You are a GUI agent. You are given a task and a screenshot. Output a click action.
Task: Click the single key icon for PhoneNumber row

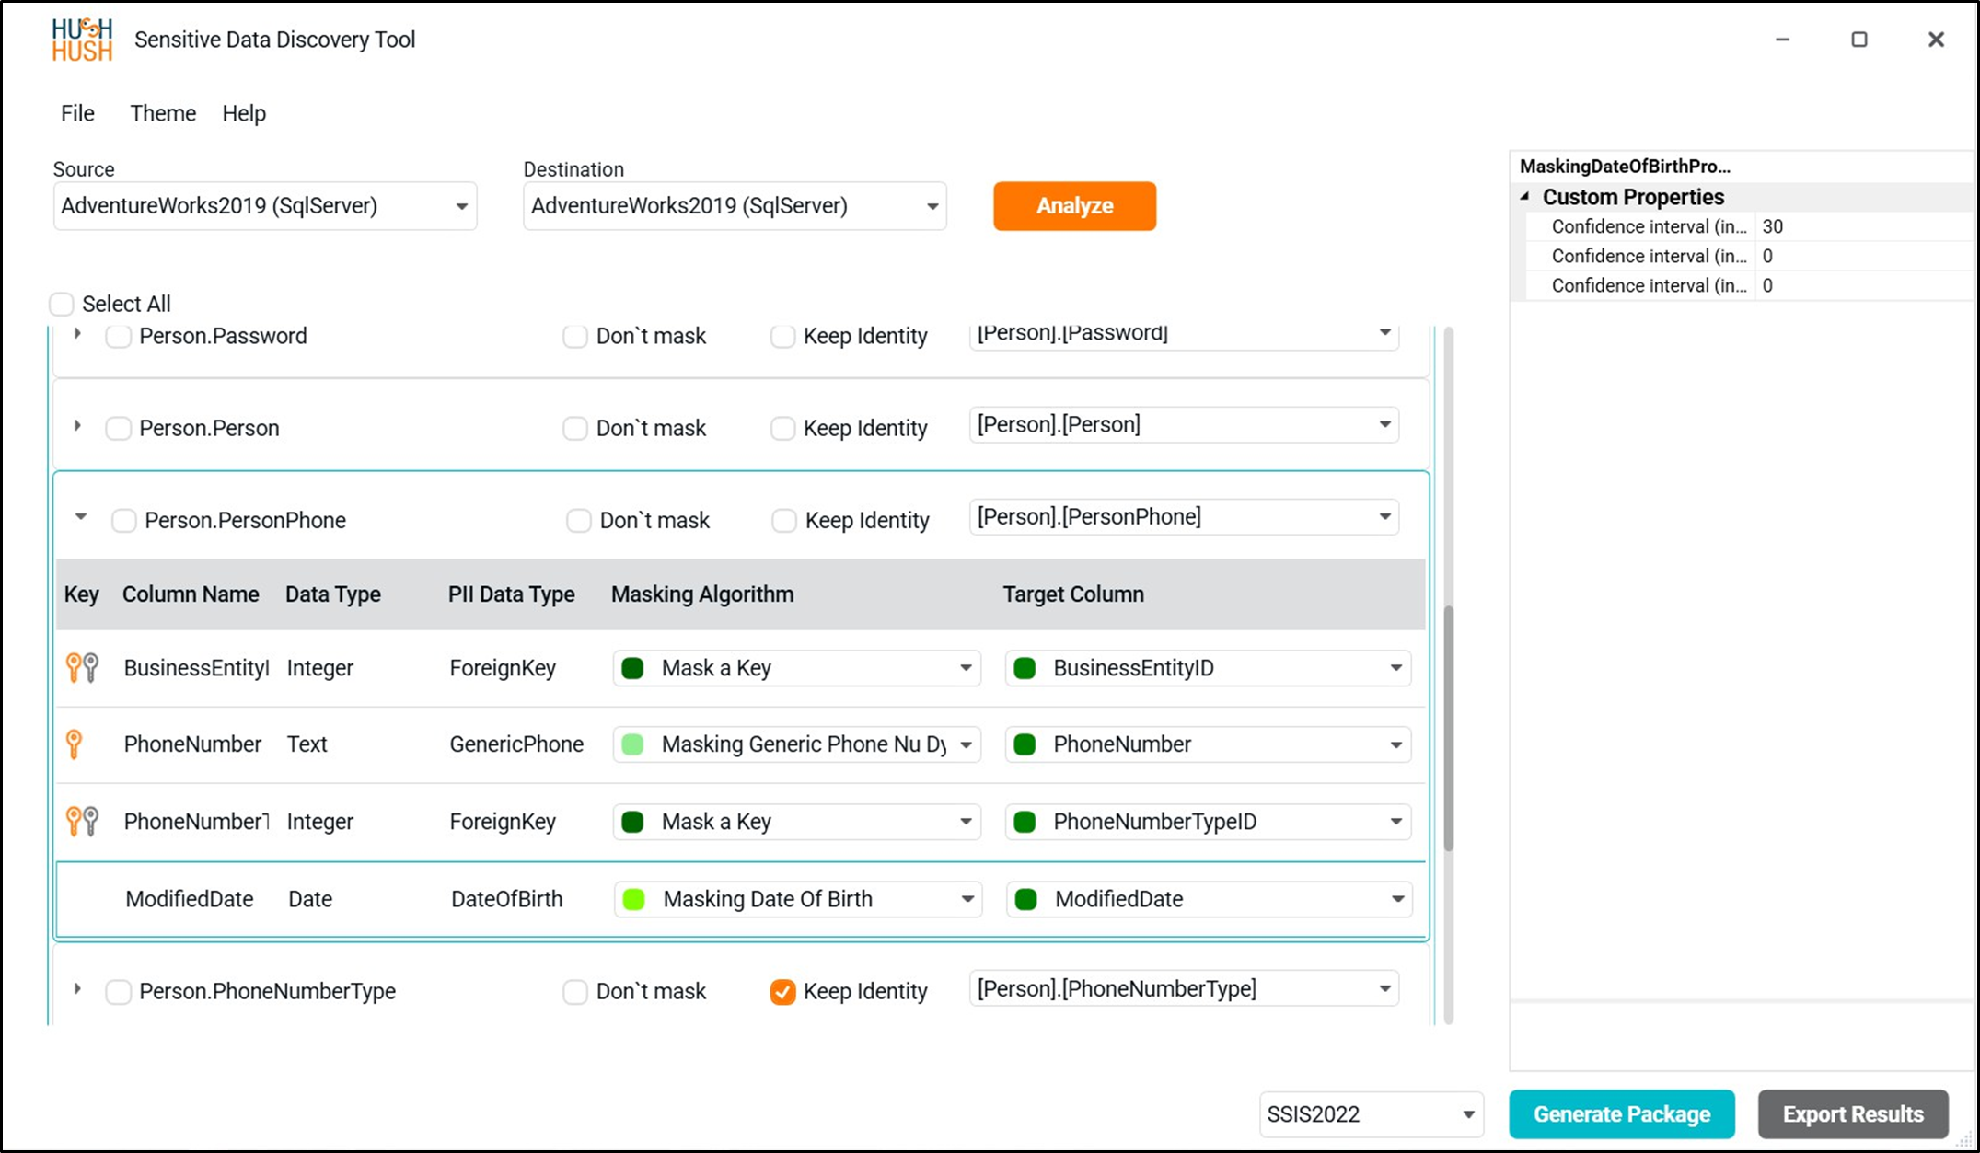75,744
